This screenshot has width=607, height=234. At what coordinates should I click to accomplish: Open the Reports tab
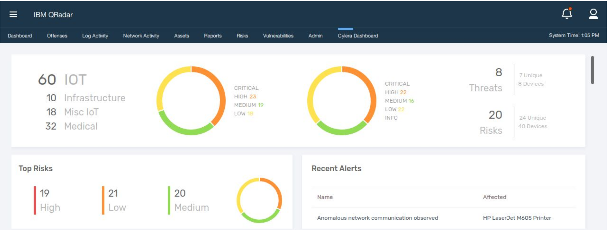(213, 36)
